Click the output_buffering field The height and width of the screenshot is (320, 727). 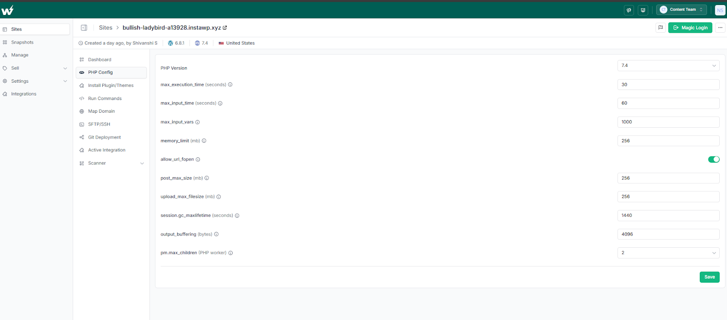click(668, 234)
